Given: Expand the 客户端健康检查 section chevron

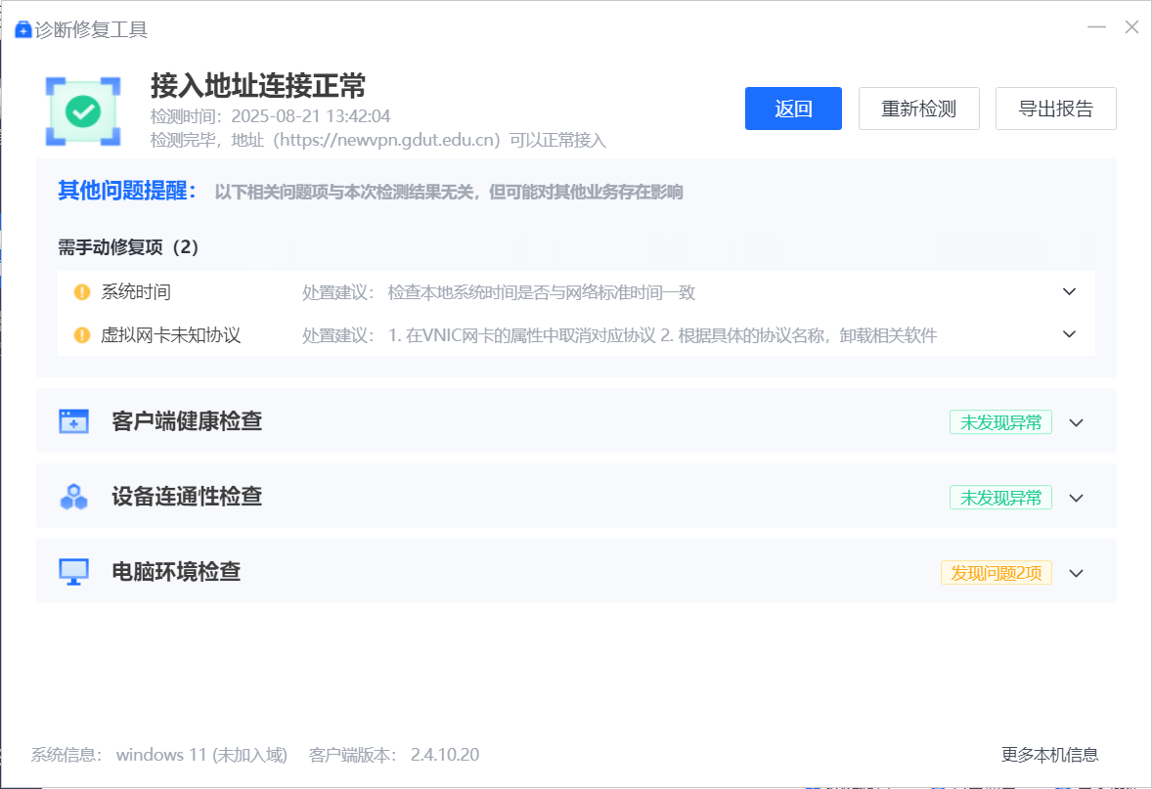Looking at the screenshot, I should tap(1077, 422).
